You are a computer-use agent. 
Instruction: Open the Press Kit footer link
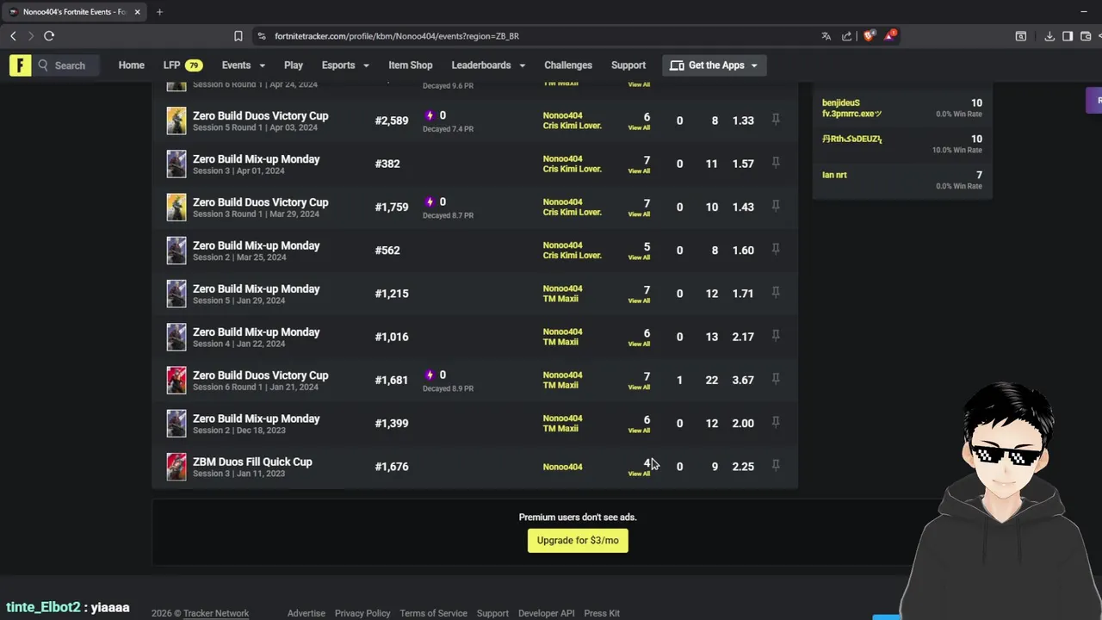coord(602,613)
